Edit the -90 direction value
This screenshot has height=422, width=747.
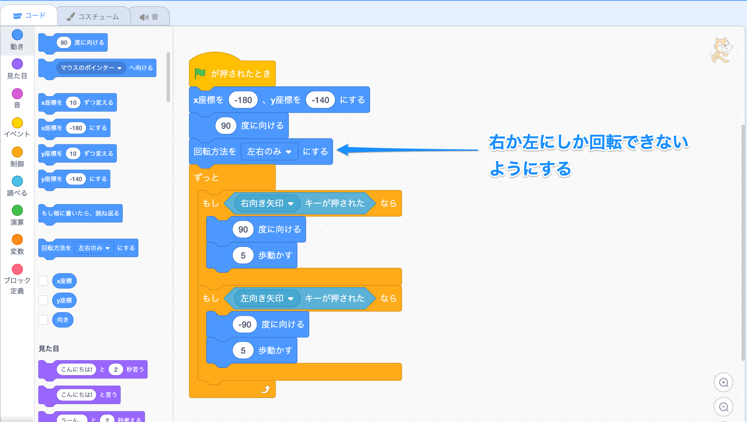(x=244, y=324)
